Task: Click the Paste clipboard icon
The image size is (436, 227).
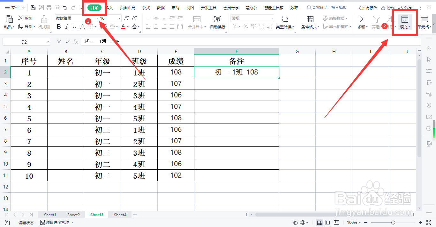Action: [9, 18]
